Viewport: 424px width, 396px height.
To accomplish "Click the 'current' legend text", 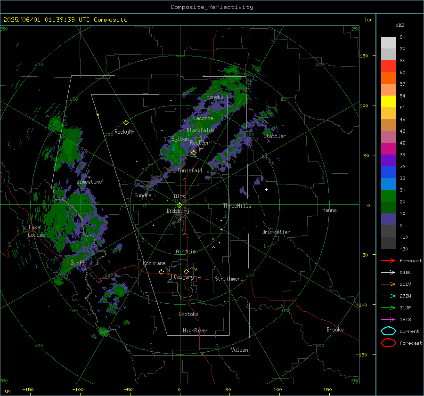I will point(409,331).
